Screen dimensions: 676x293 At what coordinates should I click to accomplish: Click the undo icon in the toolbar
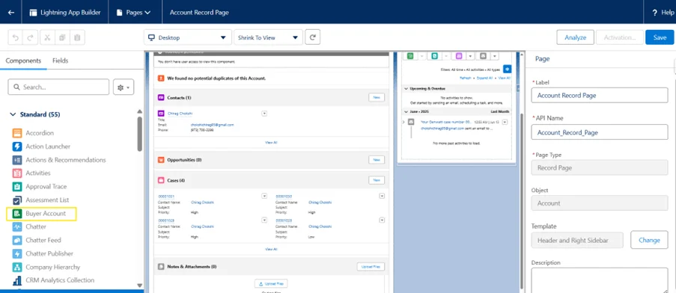point(16,37)
